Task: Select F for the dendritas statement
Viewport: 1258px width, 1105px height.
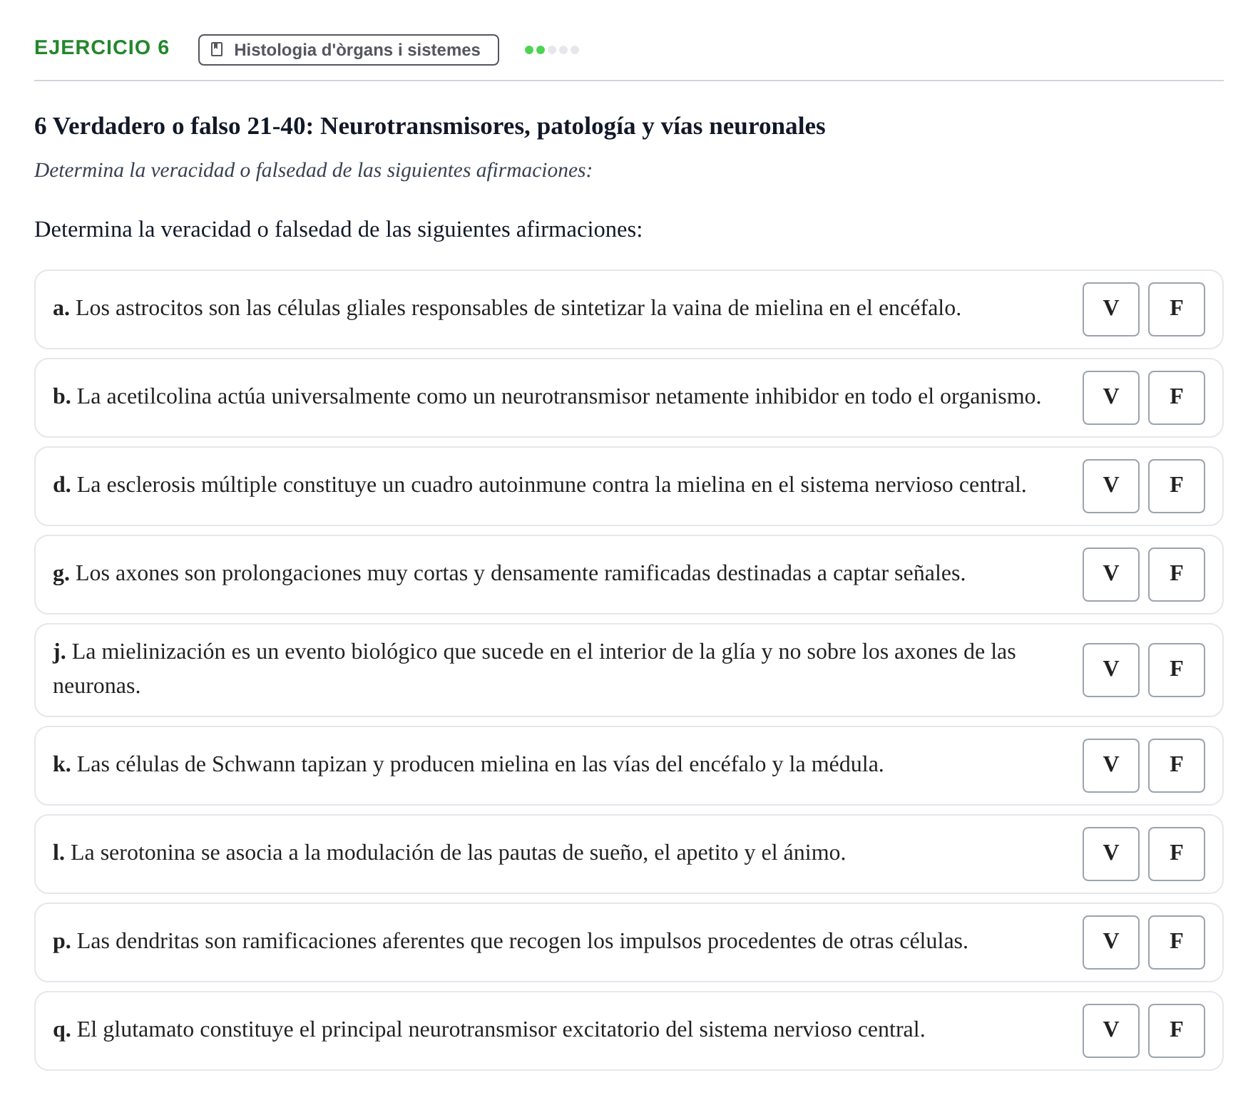Action: pos(1176,942)
